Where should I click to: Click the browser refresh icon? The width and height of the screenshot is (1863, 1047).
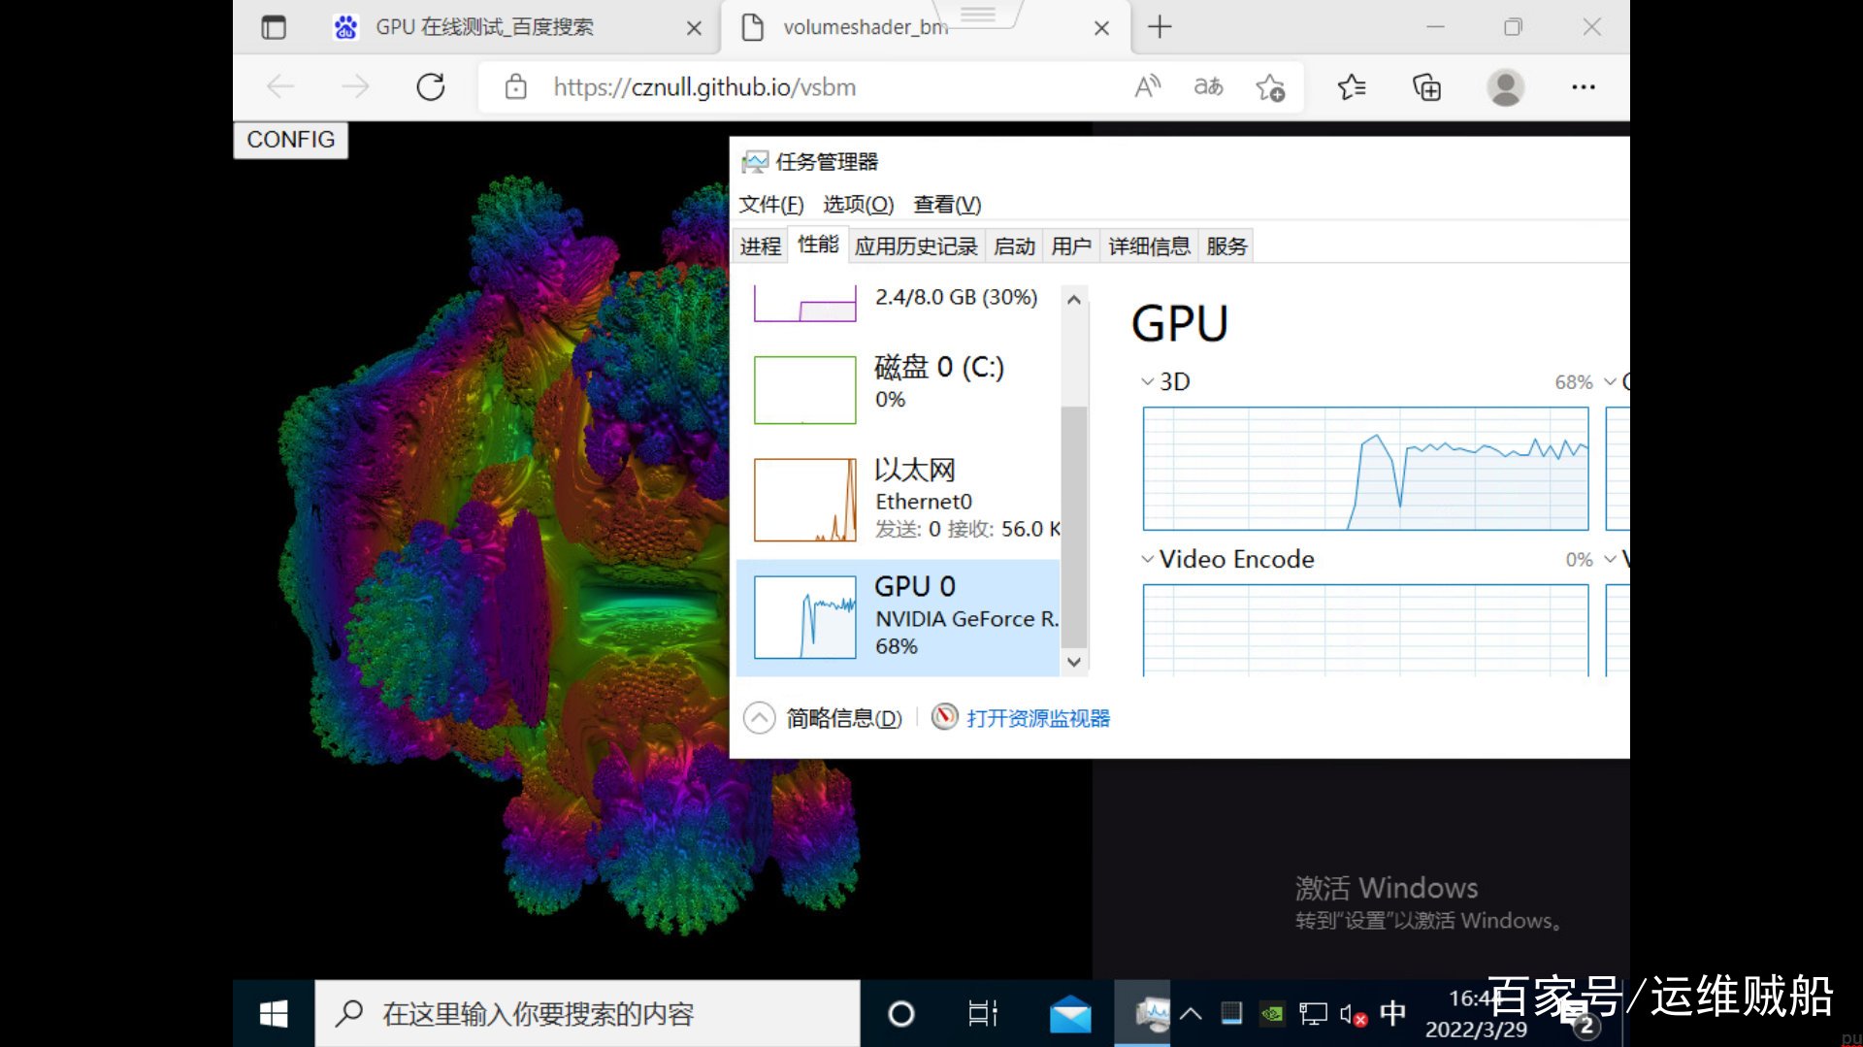(430, 87)
